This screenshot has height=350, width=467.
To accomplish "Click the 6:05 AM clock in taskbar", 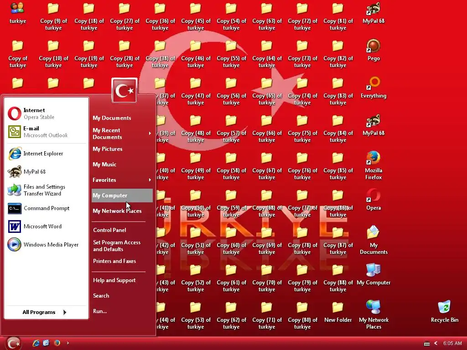I will point(452,344).
